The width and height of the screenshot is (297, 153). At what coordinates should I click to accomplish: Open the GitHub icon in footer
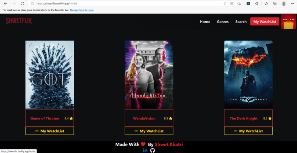coord(153,150)
